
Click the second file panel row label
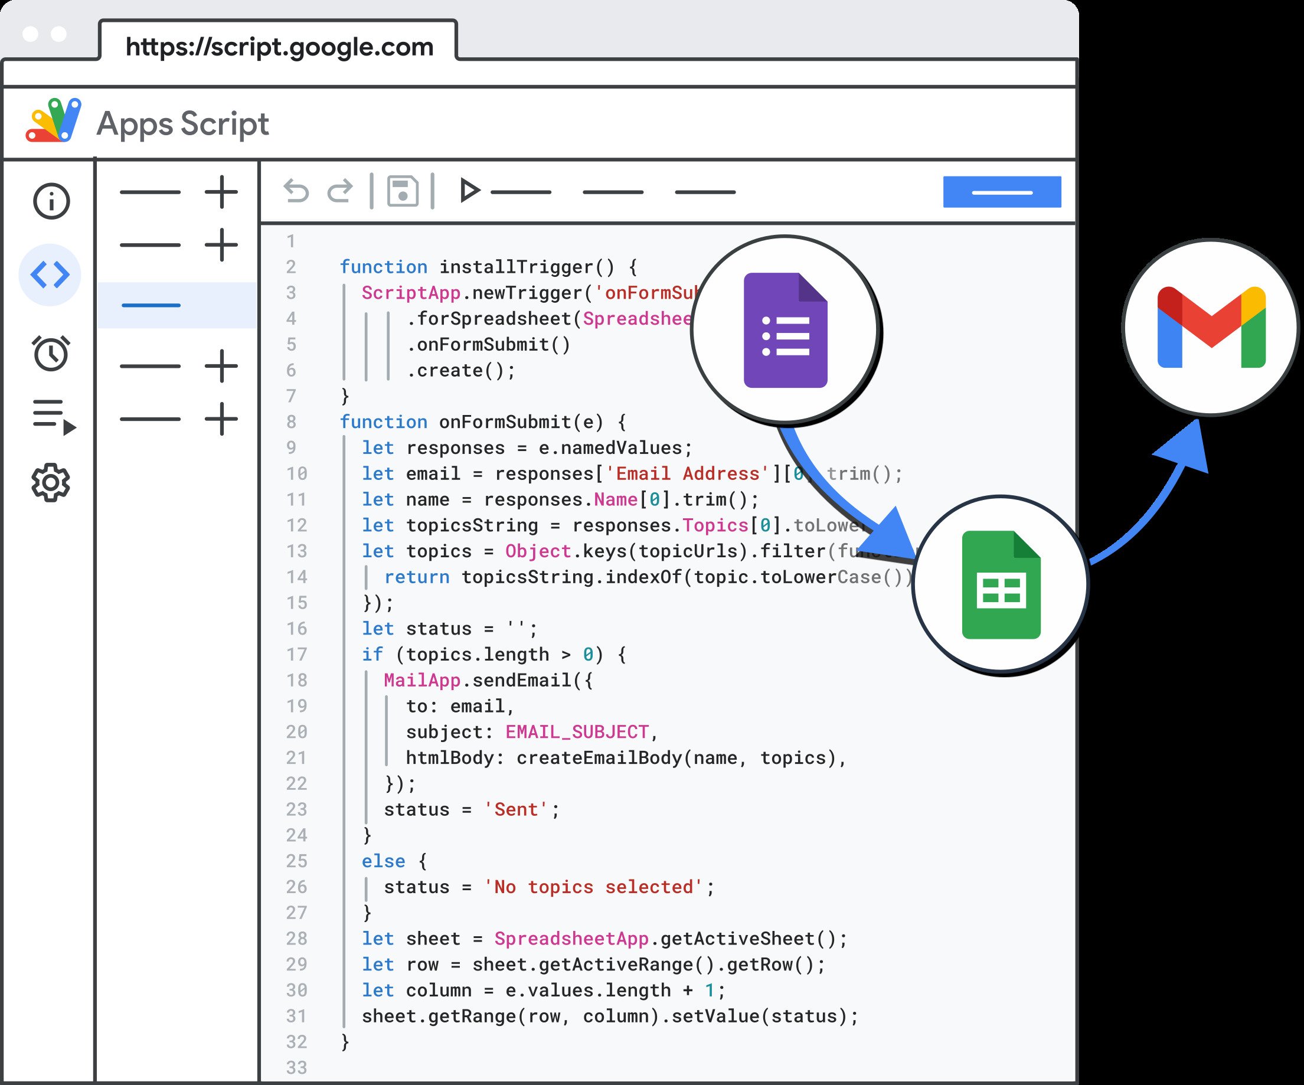151,245
